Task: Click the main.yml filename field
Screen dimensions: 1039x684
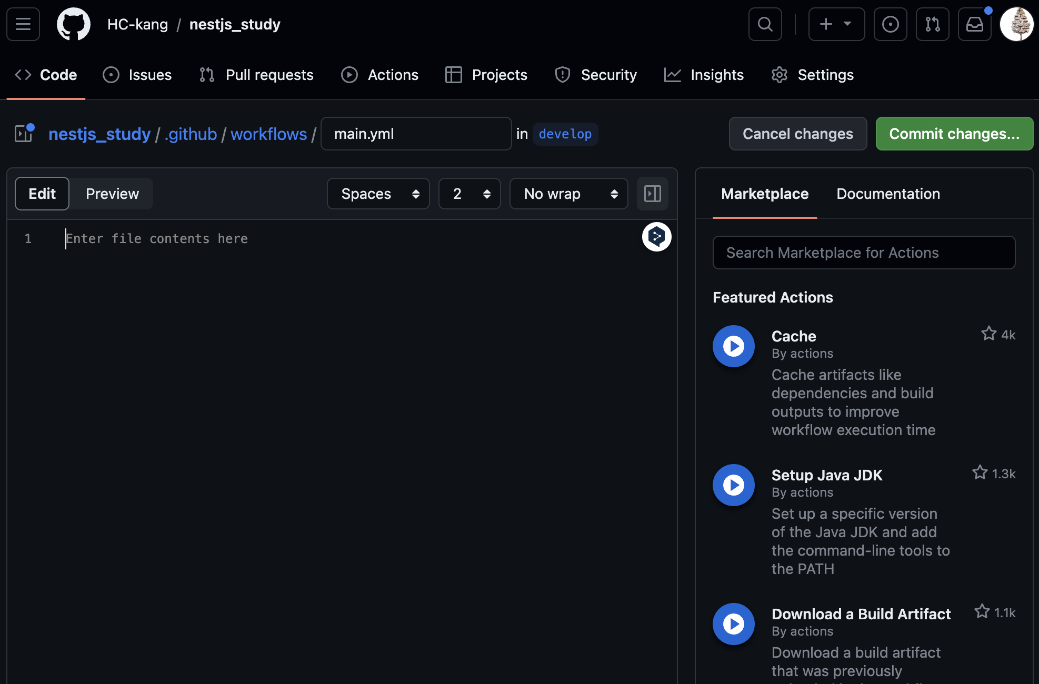Action: click(x=416, y=134)
